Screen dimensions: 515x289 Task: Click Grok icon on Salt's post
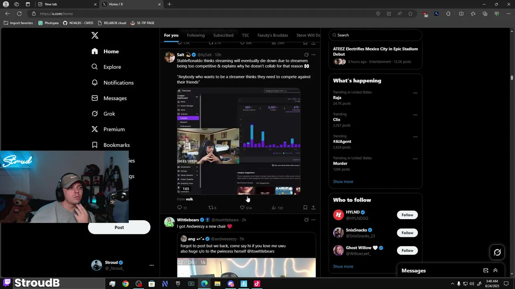click(306, 55)
